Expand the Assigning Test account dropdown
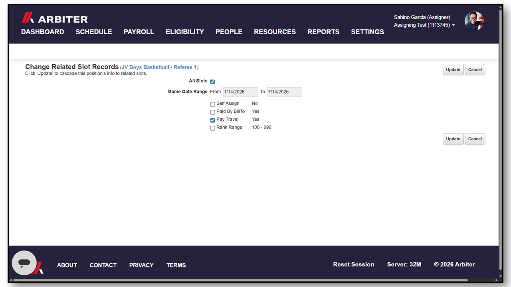The width and height of the screenshot is (511, 287). [424, 25]
